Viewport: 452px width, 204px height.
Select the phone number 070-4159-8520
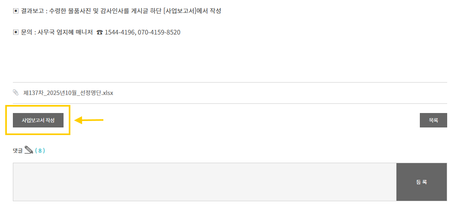pos(159,32)
